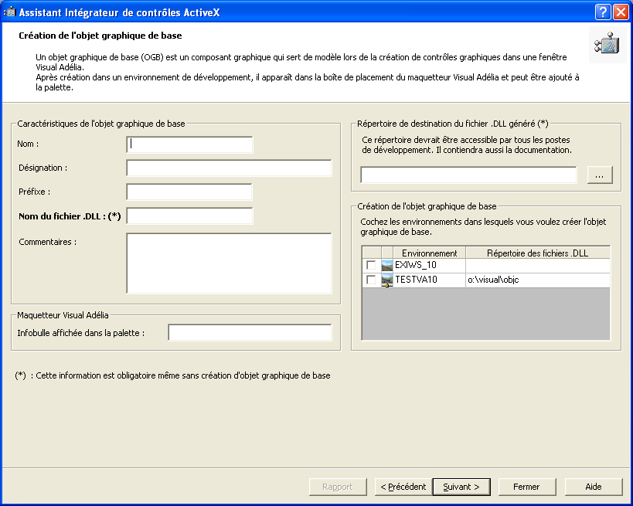Click the Nom du fichier .DLL field
Screen dimensions: 633x506
point(189,216)
